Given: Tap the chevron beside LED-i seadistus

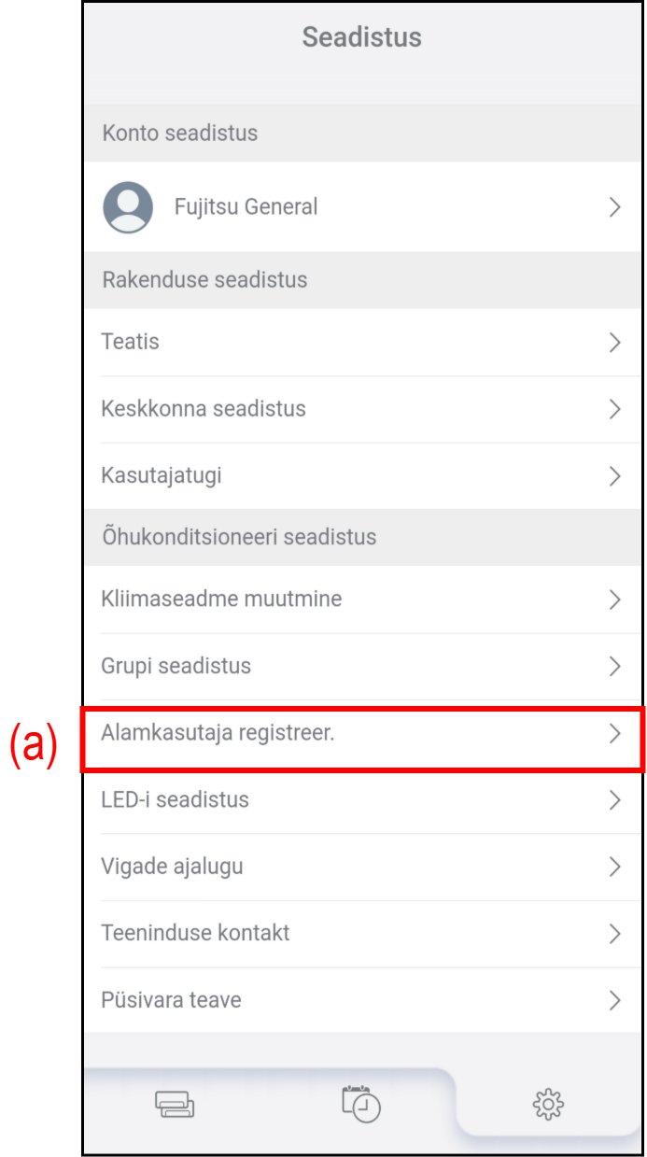Looking at the screenshot, I should 614,800.
